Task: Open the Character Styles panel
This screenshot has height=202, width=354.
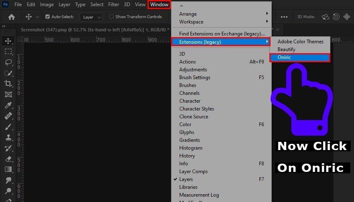Action: 221,109
